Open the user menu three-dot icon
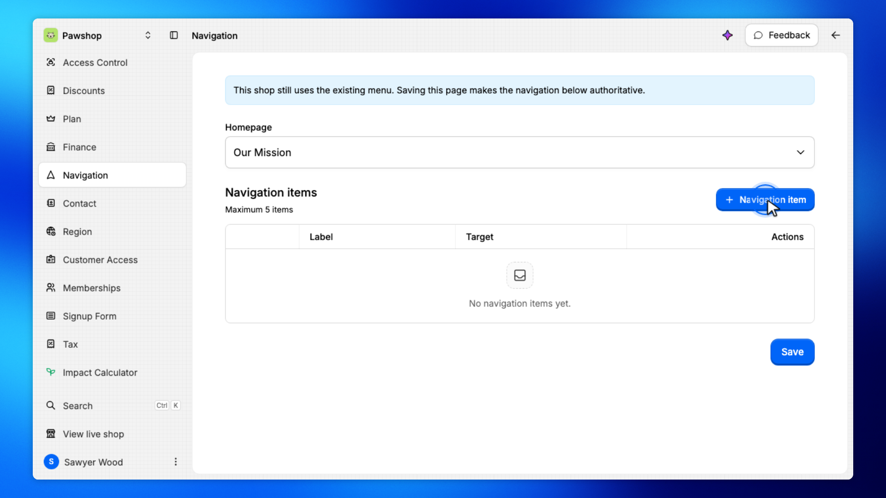 [175, 462]
